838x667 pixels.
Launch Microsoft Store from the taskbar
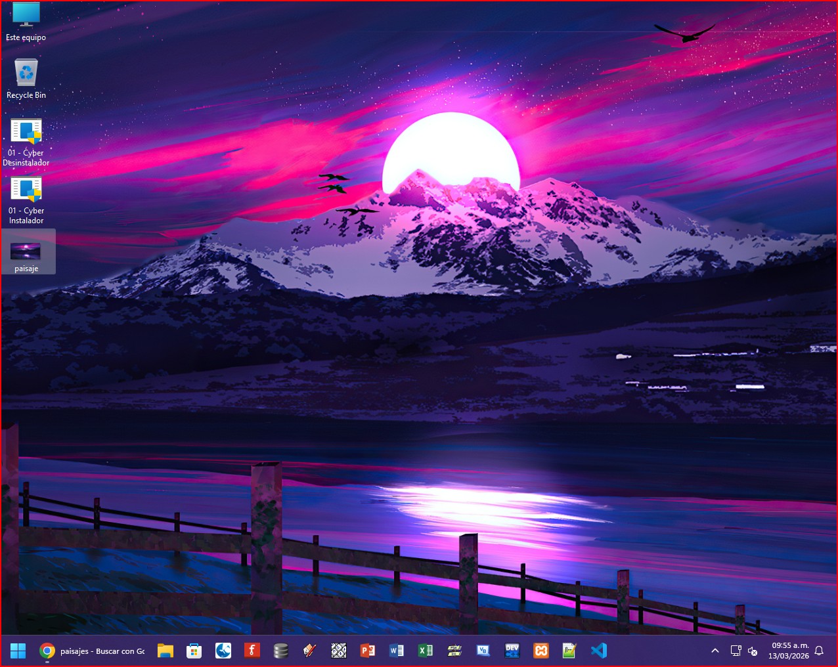[194, 651]
